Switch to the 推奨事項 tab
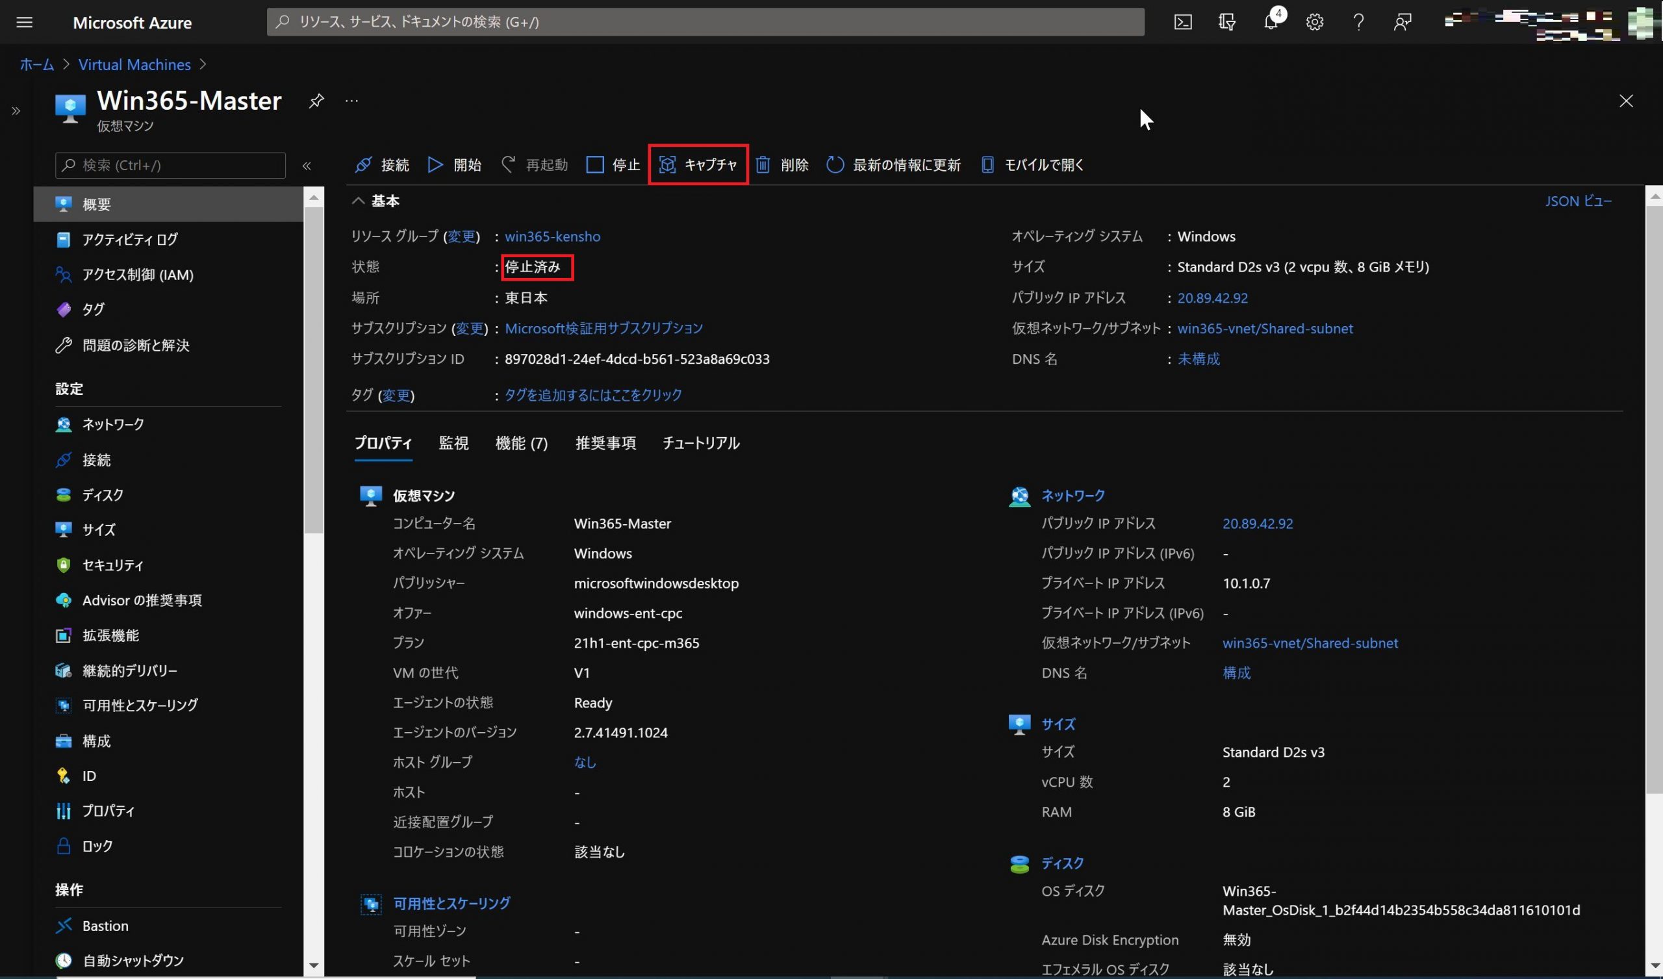The image size is (1663, 979). pos(605,443)
